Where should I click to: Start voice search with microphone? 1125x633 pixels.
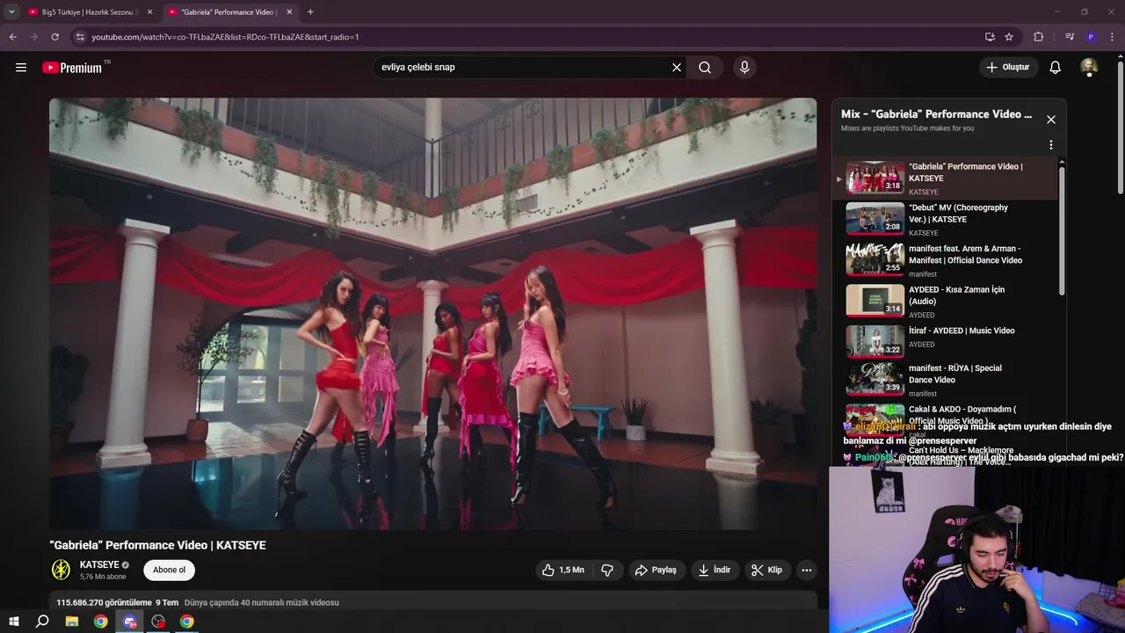tap(744, 67)
